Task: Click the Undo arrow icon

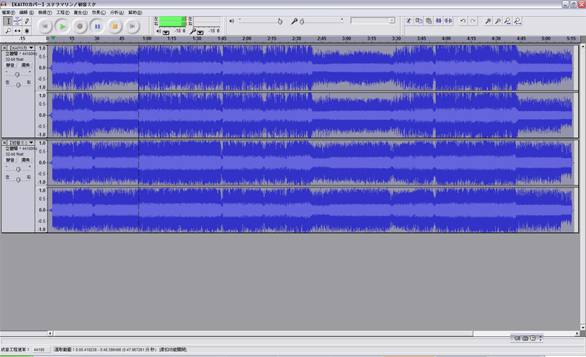Action: [x=463, y=21]
